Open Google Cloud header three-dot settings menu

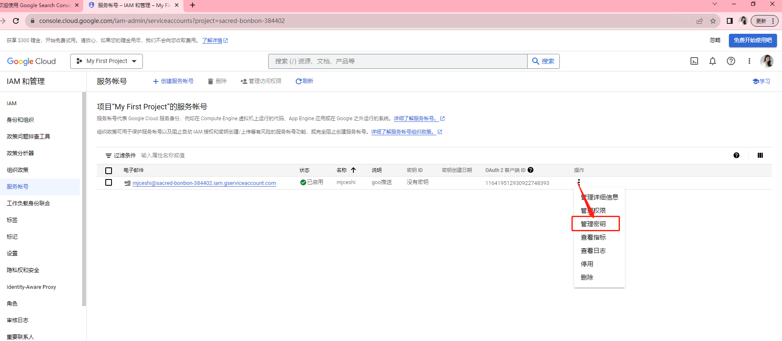(x=749, y=61)
